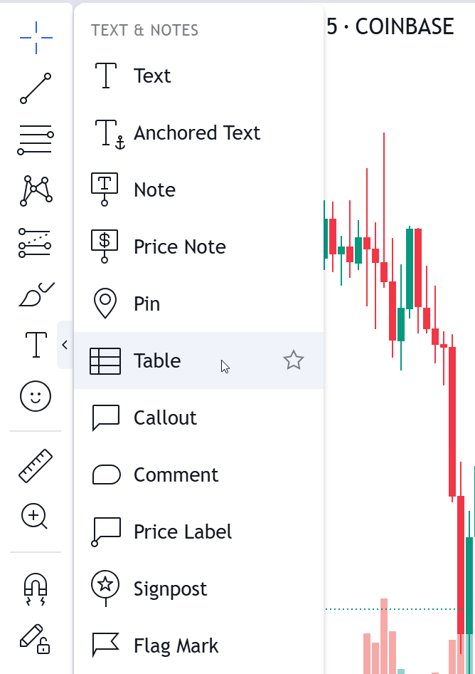Select the ruler measure tool
The height and width of the screenshot is (674, 475).
click(x=36, y=465)
